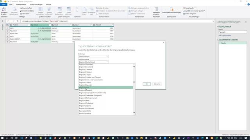Switch to Start ribbon tab
250x140 pixels.
(x=11, y=4)
